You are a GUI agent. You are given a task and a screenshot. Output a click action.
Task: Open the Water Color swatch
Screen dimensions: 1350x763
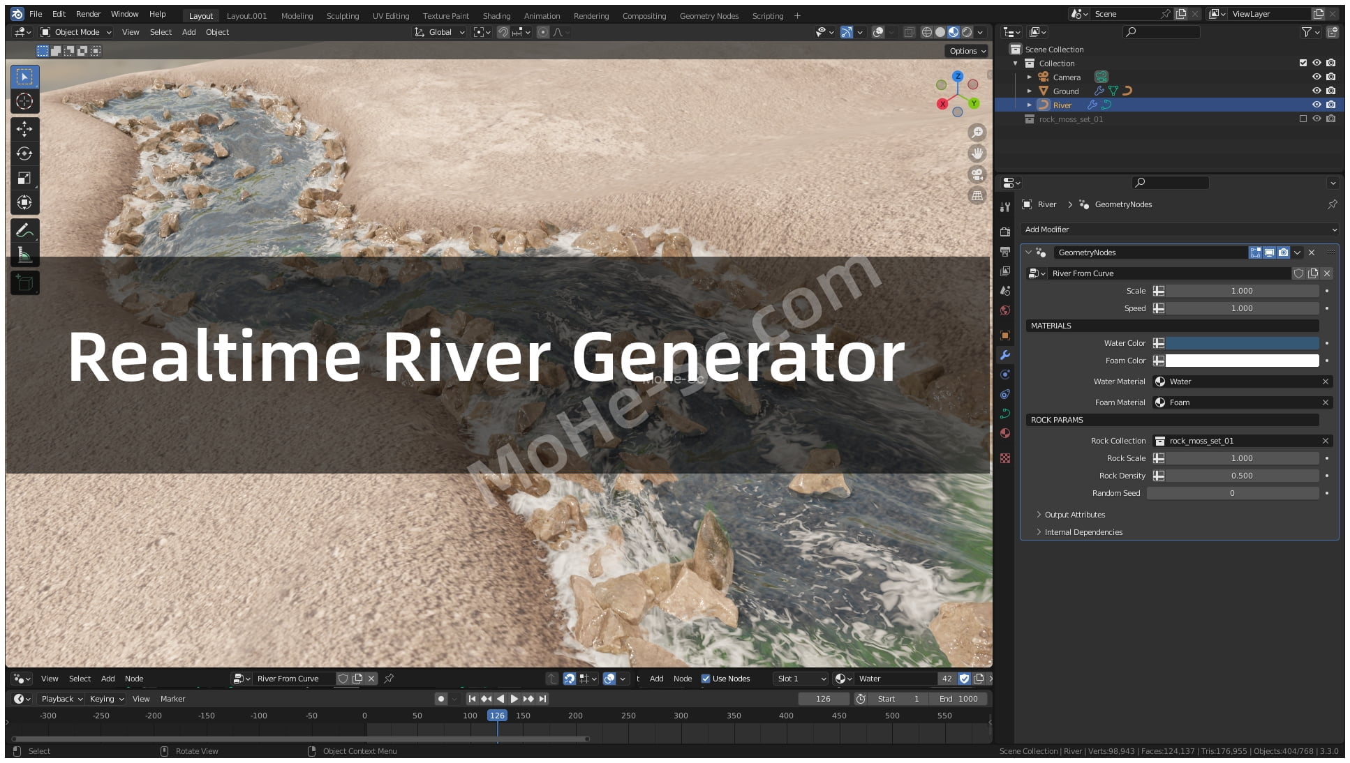(x=1242, y=343)
